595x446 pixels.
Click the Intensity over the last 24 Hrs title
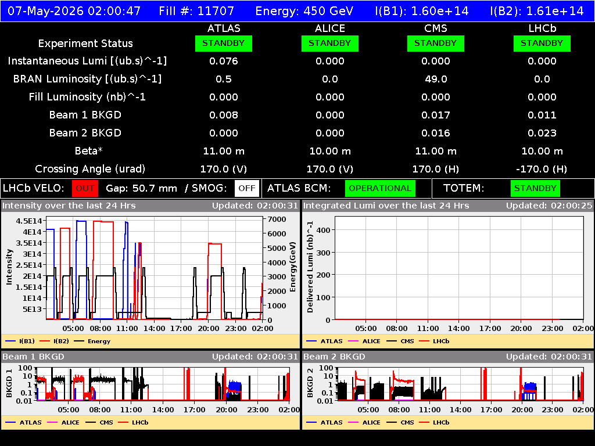pos(69,206)
